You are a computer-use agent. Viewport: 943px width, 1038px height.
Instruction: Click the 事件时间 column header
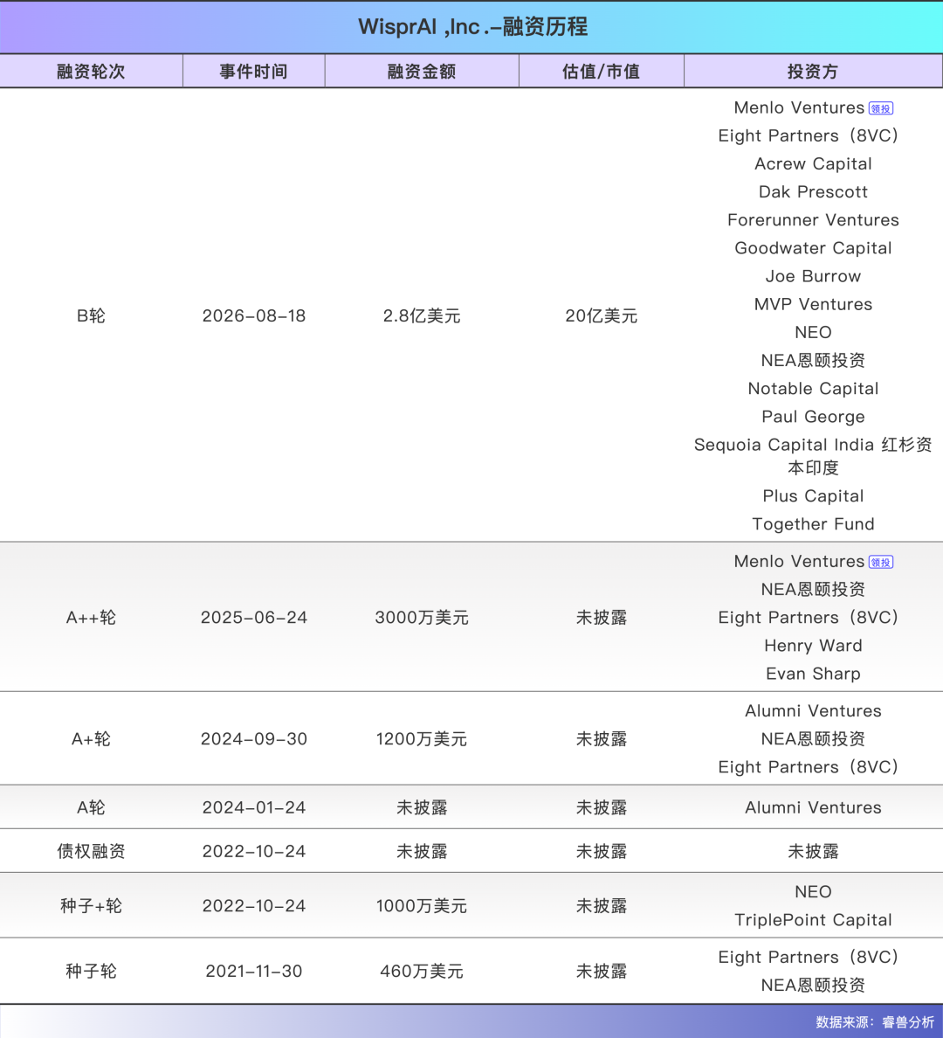[254, 72]
